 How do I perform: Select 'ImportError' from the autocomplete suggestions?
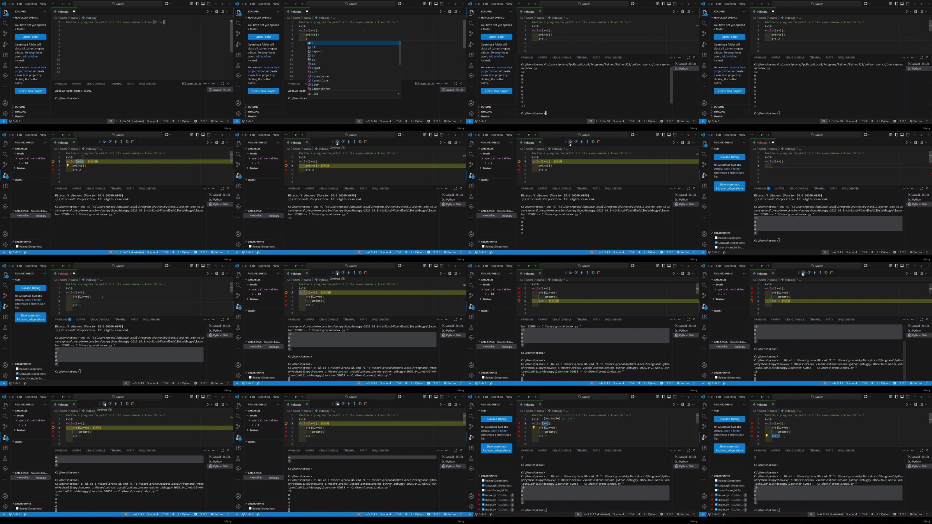coord(321,88)
